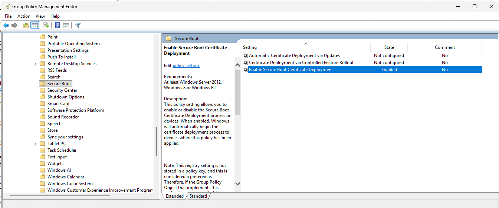Toggle Show/Hide Action Pane toolbar button

pyautogui.click(x=66, y=26)
